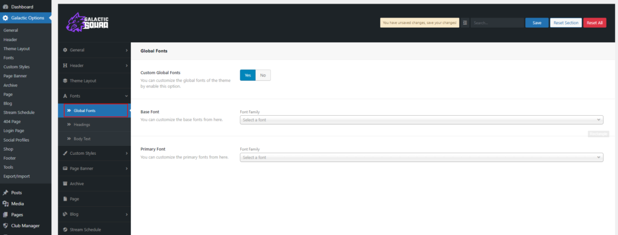
Task: Open the Base Font family dropdown
Action: pyautogui.click(x=421, y=120)
